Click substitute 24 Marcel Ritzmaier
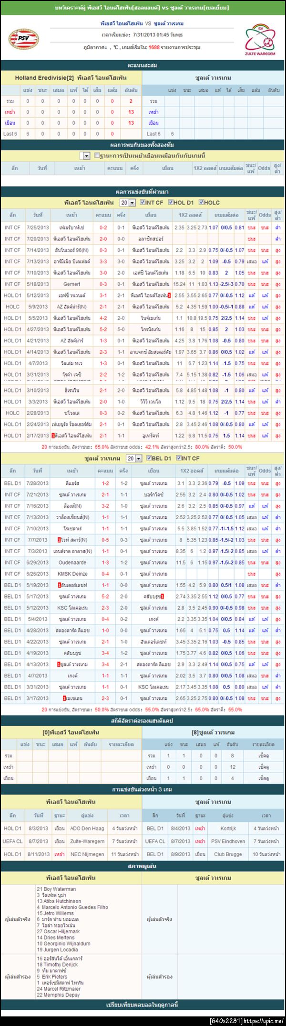286x1026 pixels. click(x=59, y=989)
